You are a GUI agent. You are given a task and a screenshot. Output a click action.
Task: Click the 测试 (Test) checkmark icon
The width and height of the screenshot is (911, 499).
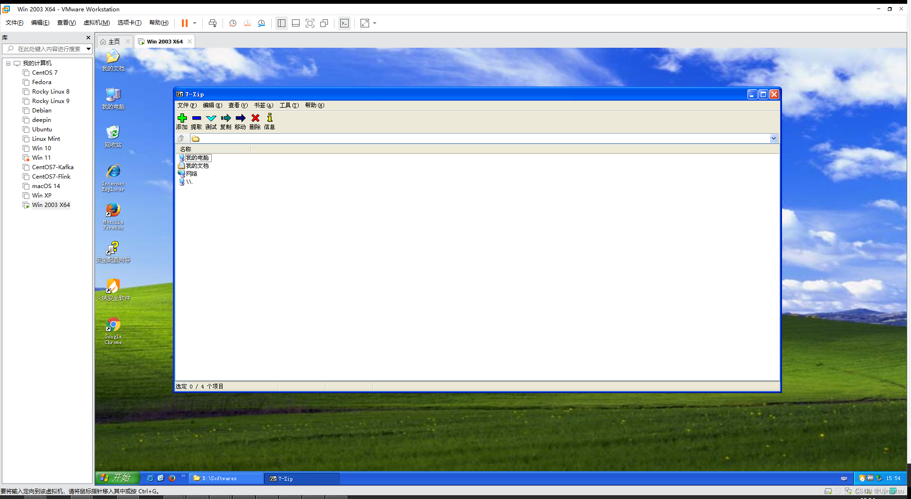211,118
